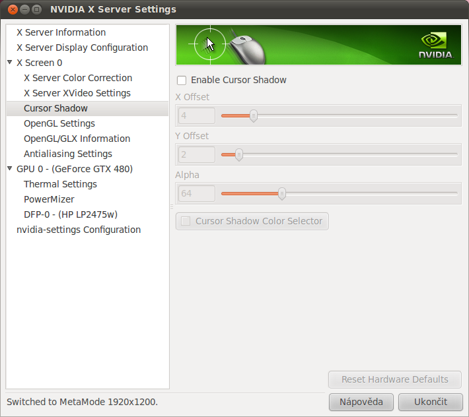The width and height of the screenshot is (469, 417).
Task: Click the X Offset slider handle
Action: coord(254,116)
